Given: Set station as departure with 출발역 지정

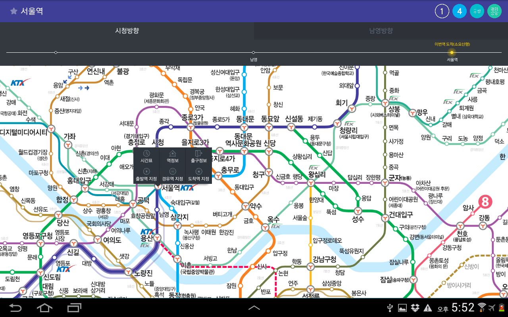Looking at the screenshot, I should pyautogui.click(x=146, y=175).
